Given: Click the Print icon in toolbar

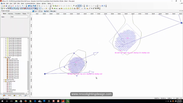Looking at the screenshot, I should (9, 6).
